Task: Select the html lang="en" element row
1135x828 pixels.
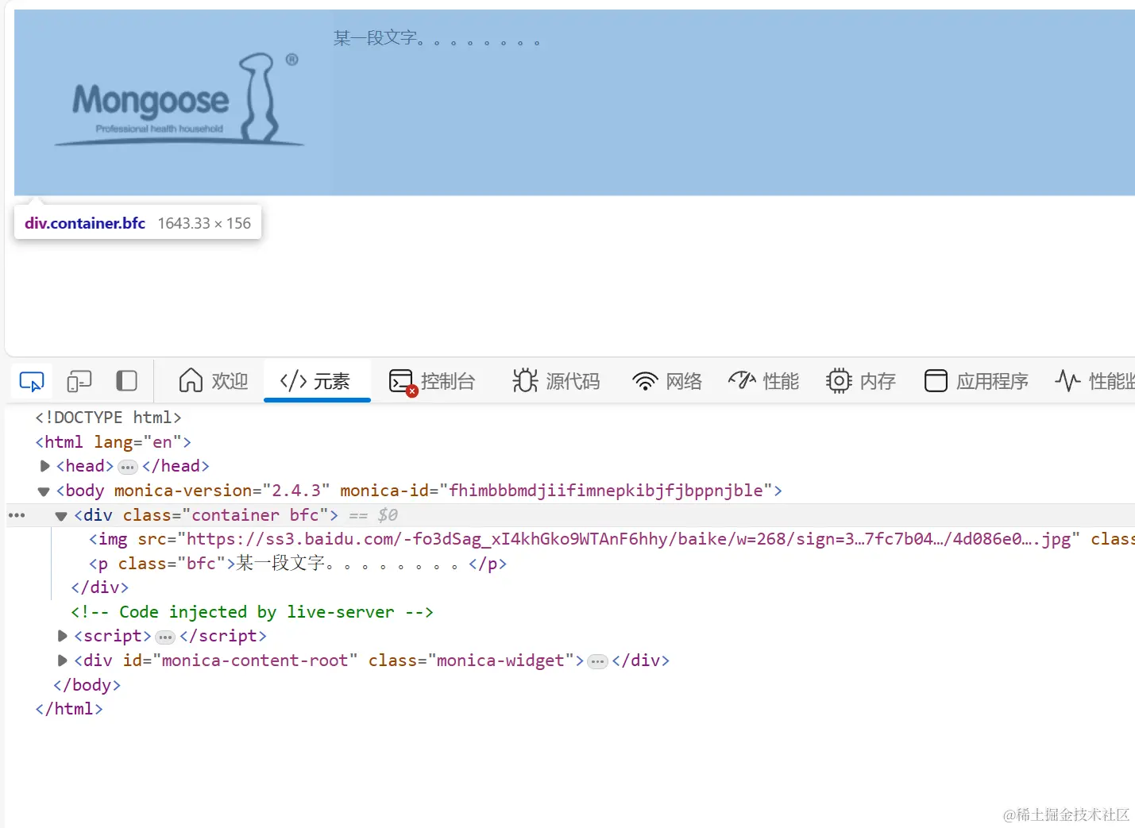Action: (113, 442)
